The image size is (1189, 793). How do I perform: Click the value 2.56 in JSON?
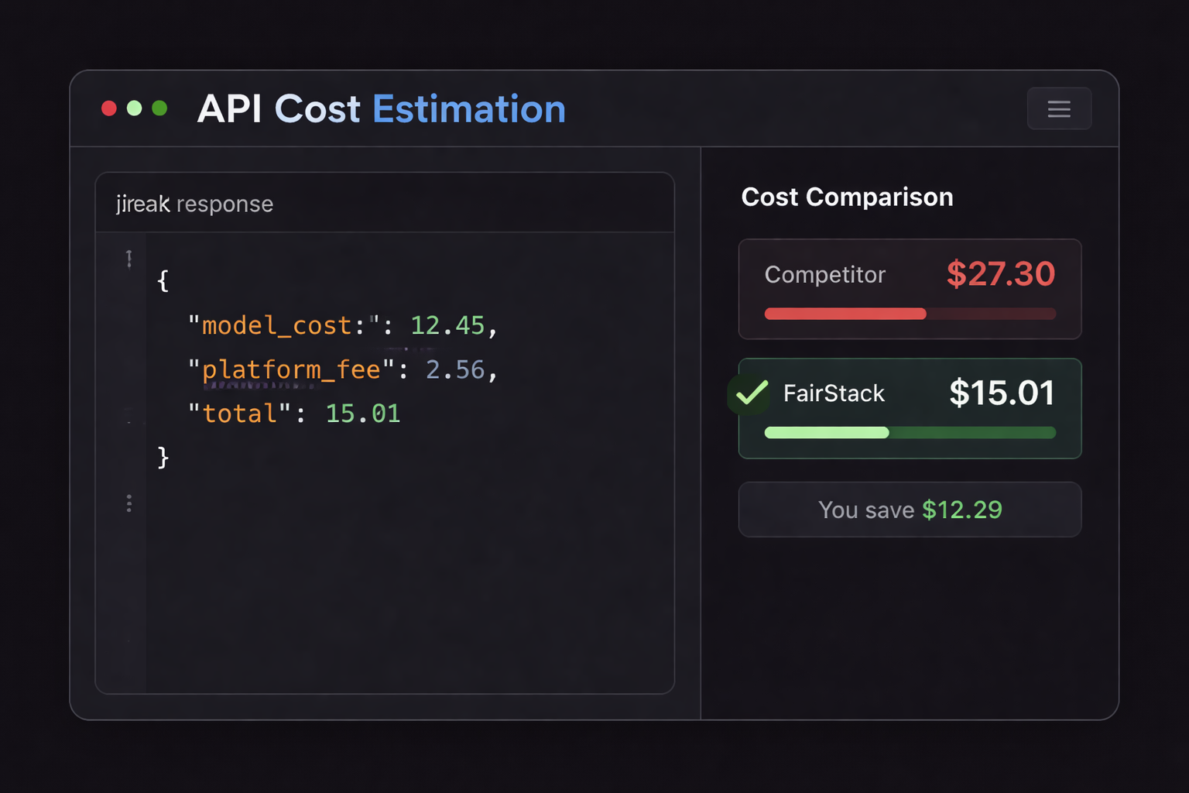pyautogui.click(x=455, y=369)
